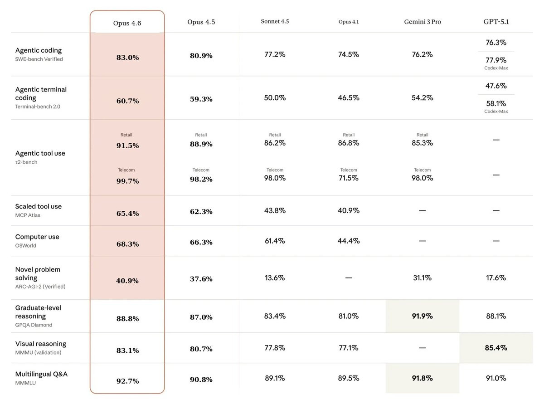Click the Agentic coding row label
The height and width of the screenshot is (404, 544).
(39, 50)
